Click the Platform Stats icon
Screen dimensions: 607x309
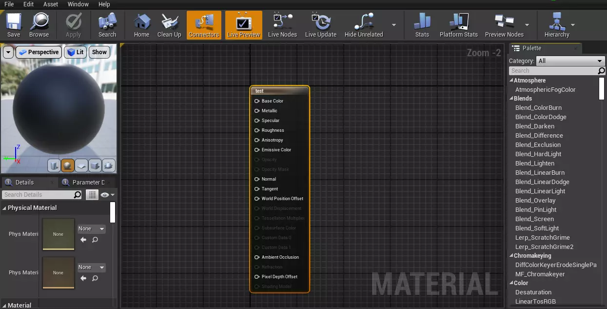[458, 25]
